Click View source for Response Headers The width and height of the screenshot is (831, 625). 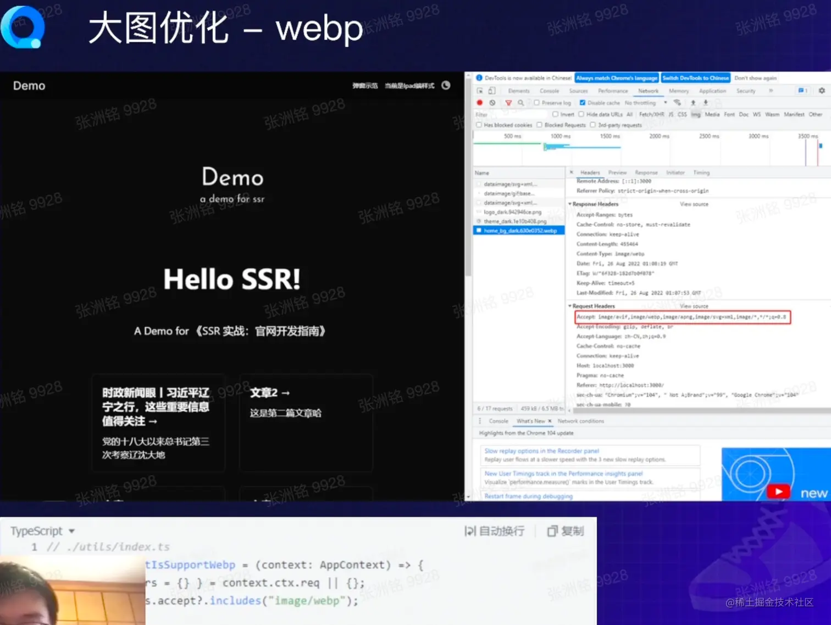coord(694,204)
